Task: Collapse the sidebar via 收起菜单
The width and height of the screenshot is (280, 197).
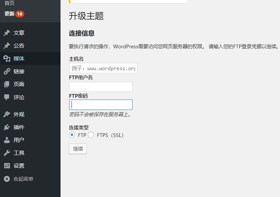Action: [23, 179]
